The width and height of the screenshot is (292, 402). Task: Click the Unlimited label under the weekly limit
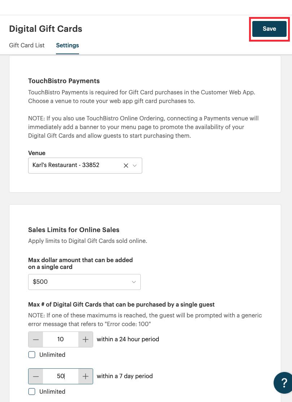[52, 392]
